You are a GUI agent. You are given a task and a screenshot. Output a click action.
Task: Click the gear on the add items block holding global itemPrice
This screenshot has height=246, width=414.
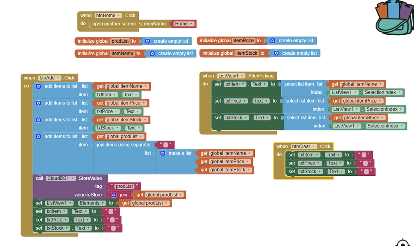tap(38, 103)
